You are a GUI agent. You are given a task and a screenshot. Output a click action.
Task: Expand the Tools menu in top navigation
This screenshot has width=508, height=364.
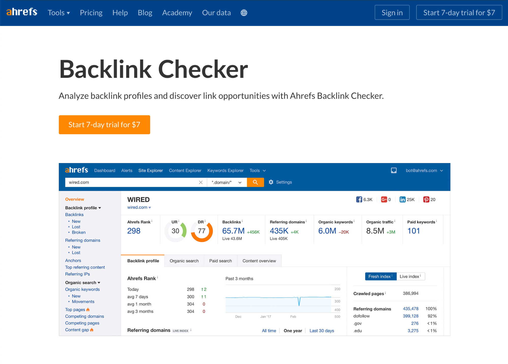[x=59, y=13]
